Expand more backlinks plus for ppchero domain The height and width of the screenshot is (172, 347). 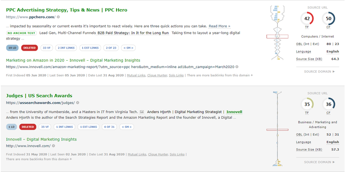pyautogui.click(x=252, y=75)
